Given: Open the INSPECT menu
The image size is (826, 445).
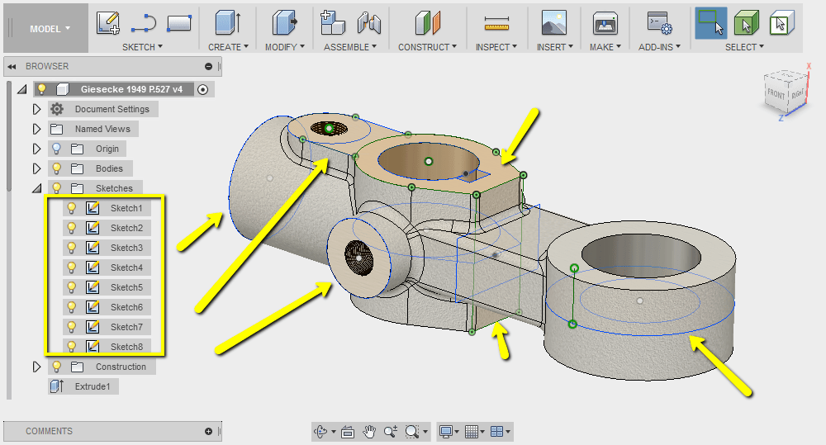Looking at the screenshot, I should pyautogui.click(x=496, y=47).
